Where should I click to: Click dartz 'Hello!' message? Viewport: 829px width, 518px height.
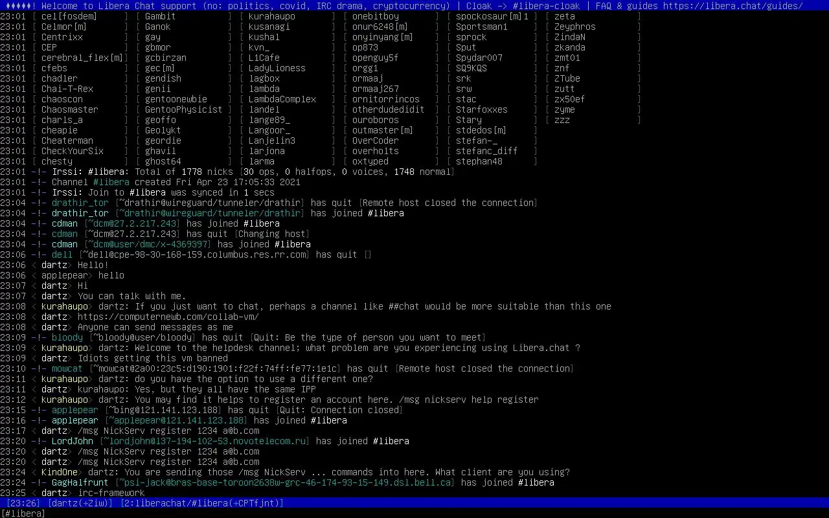(x=54, y=265)
